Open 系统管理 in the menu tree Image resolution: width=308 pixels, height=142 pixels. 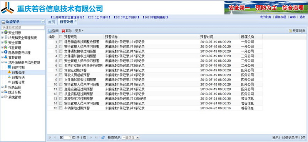[x=15, y=97]
